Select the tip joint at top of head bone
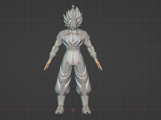The width and height of the screenshot is (161, 120). coord(73,6)
